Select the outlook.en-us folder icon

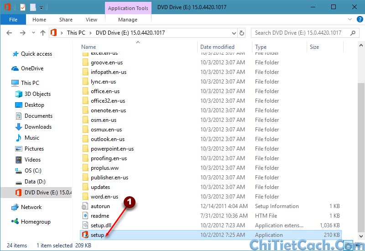click(85, 139)
